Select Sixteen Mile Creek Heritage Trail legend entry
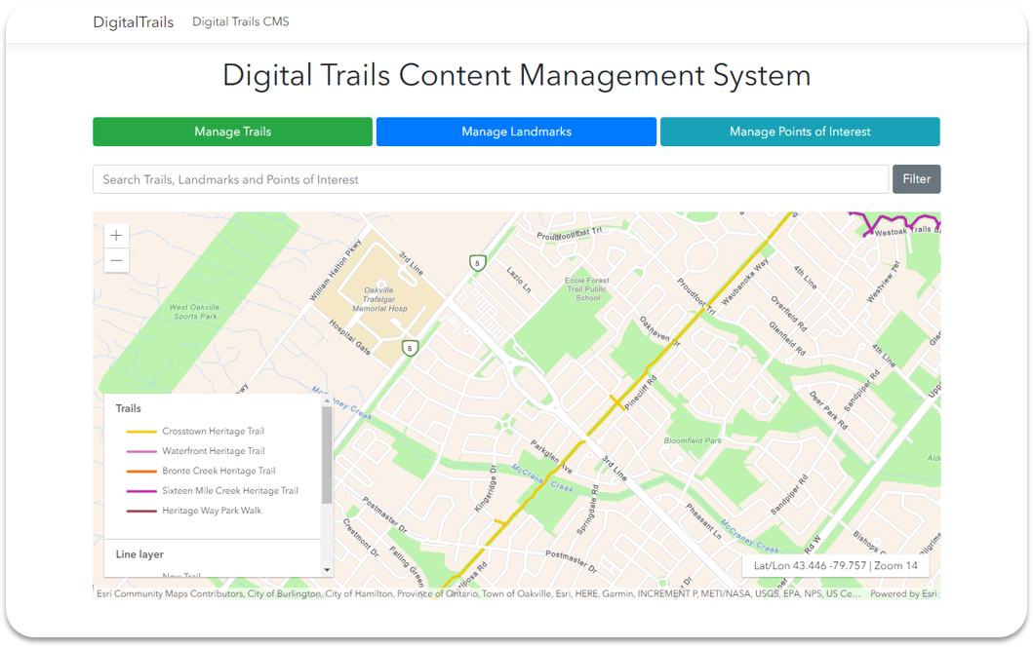This screenshot has height=647, width=1033. pos(229,491)
